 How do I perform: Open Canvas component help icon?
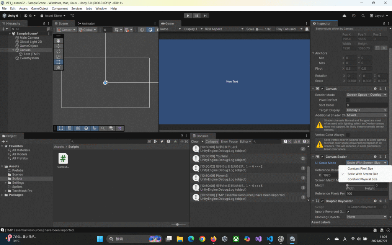[375, 89]
